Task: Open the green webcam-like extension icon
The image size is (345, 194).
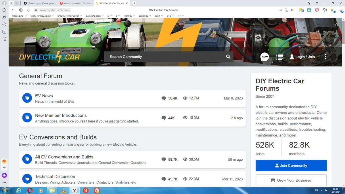Action: pos(309,10)
